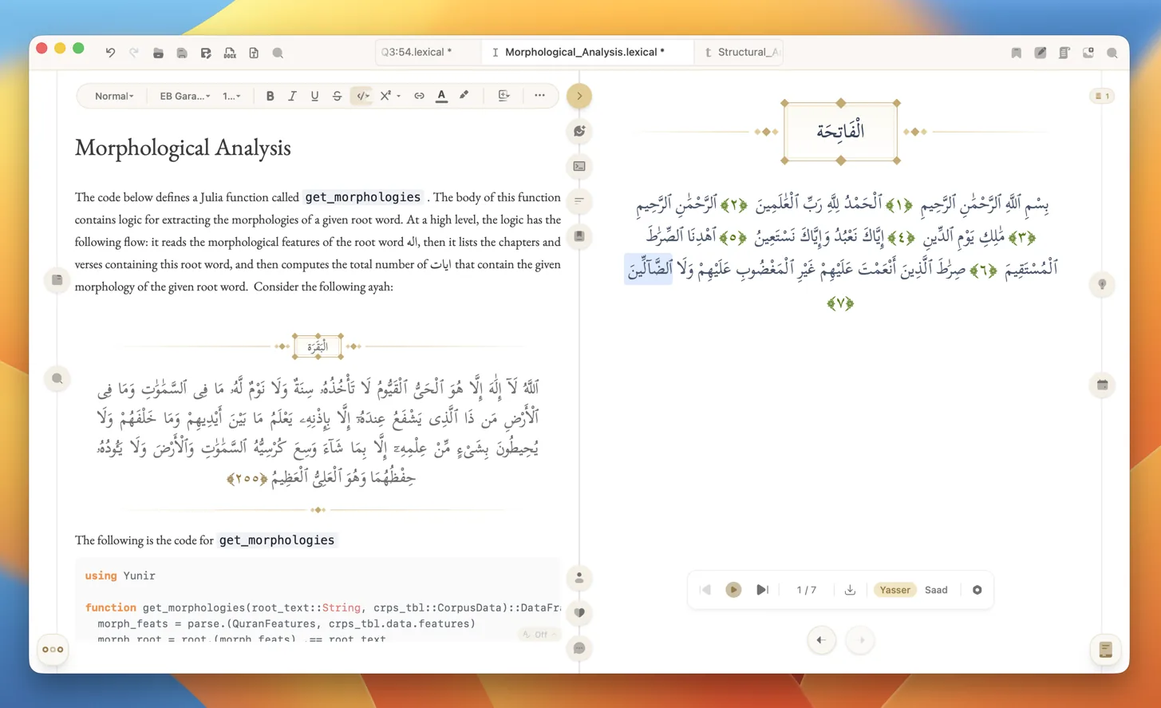Image resolution: width=1161 pixels, height=708 pixels.
Task: Click the AI sparkle bubble icon in the divider strip
Action: (x=579, y=131)
